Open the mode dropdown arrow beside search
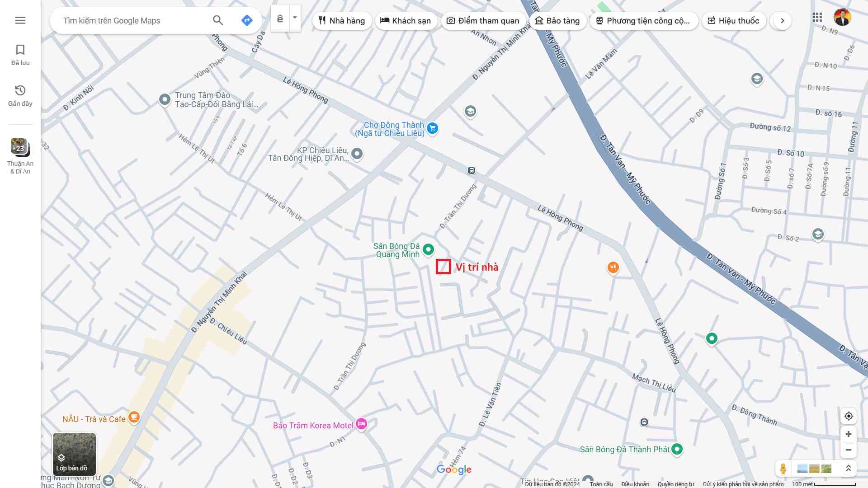The height and width of the screenshot is (488, 868). (295, 18)
